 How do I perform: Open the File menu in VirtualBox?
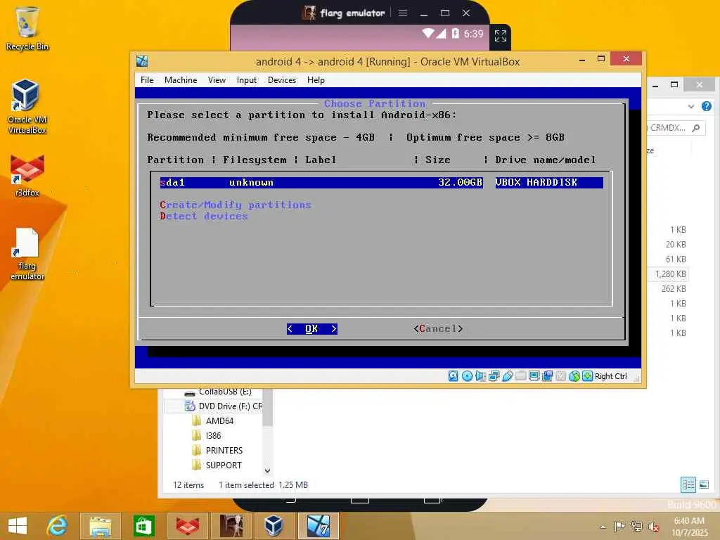click(147, 80)
